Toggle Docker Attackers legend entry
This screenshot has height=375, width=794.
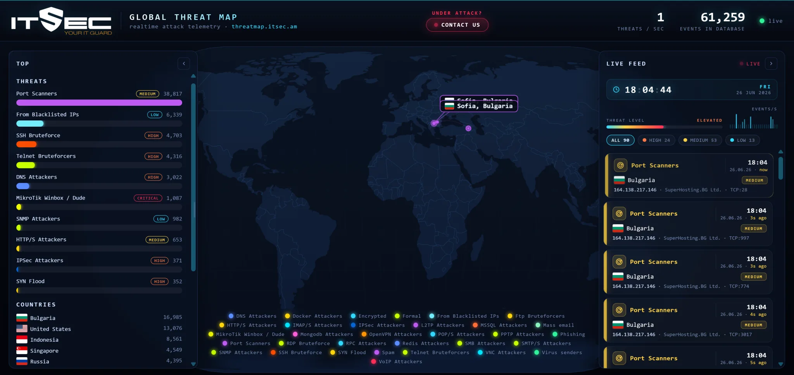point(314,316)
